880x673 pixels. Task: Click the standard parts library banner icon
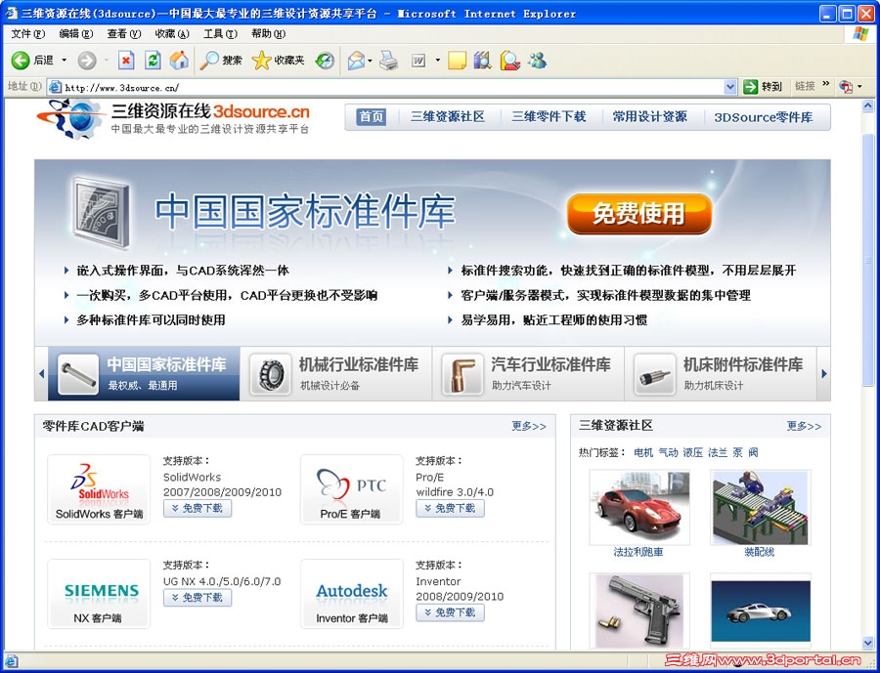click(x=101, y=212)
